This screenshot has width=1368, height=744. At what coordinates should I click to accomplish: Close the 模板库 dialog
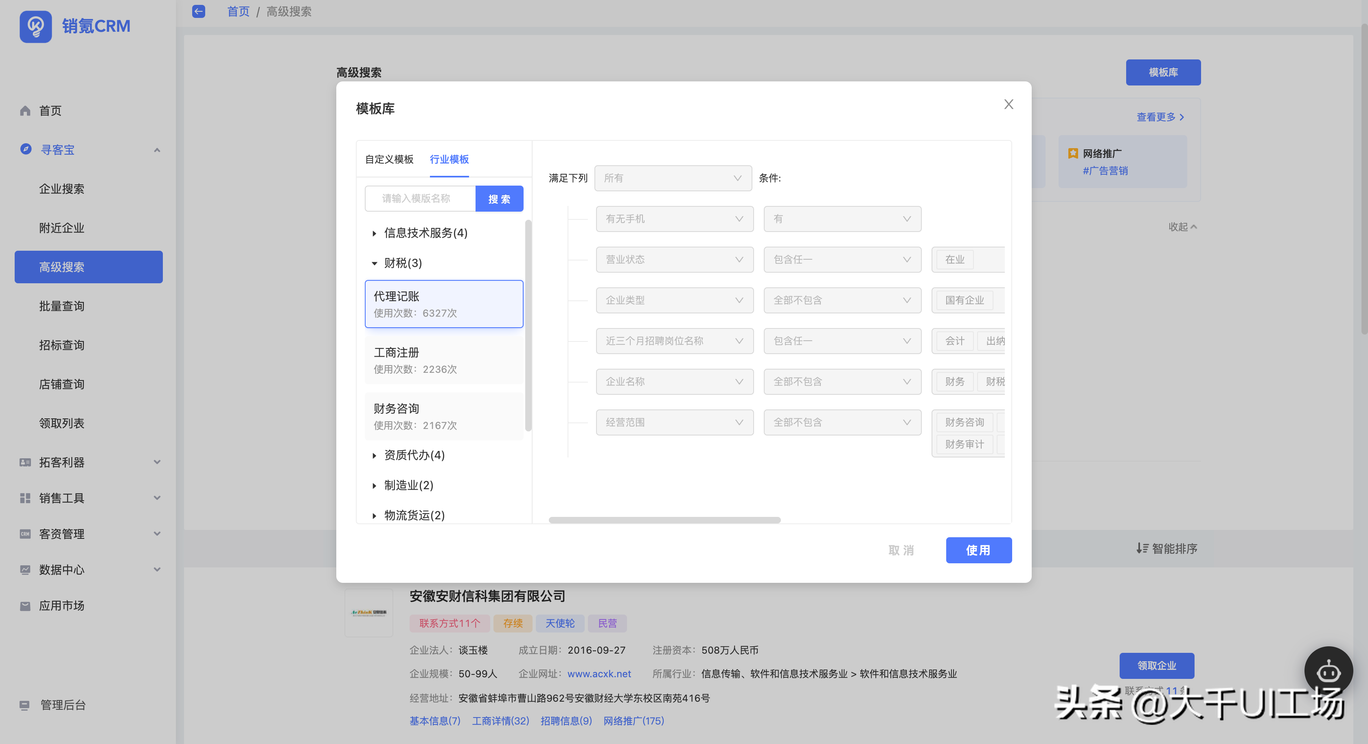click(1008, 105)
